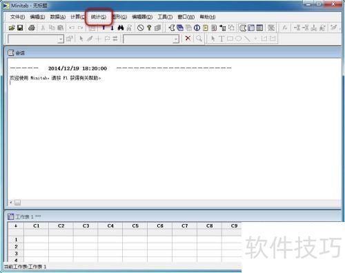This screenshot has width=345, height=273.
Task: Open the 统计(S) statistics menu
Action: click(x=99, y=17)
